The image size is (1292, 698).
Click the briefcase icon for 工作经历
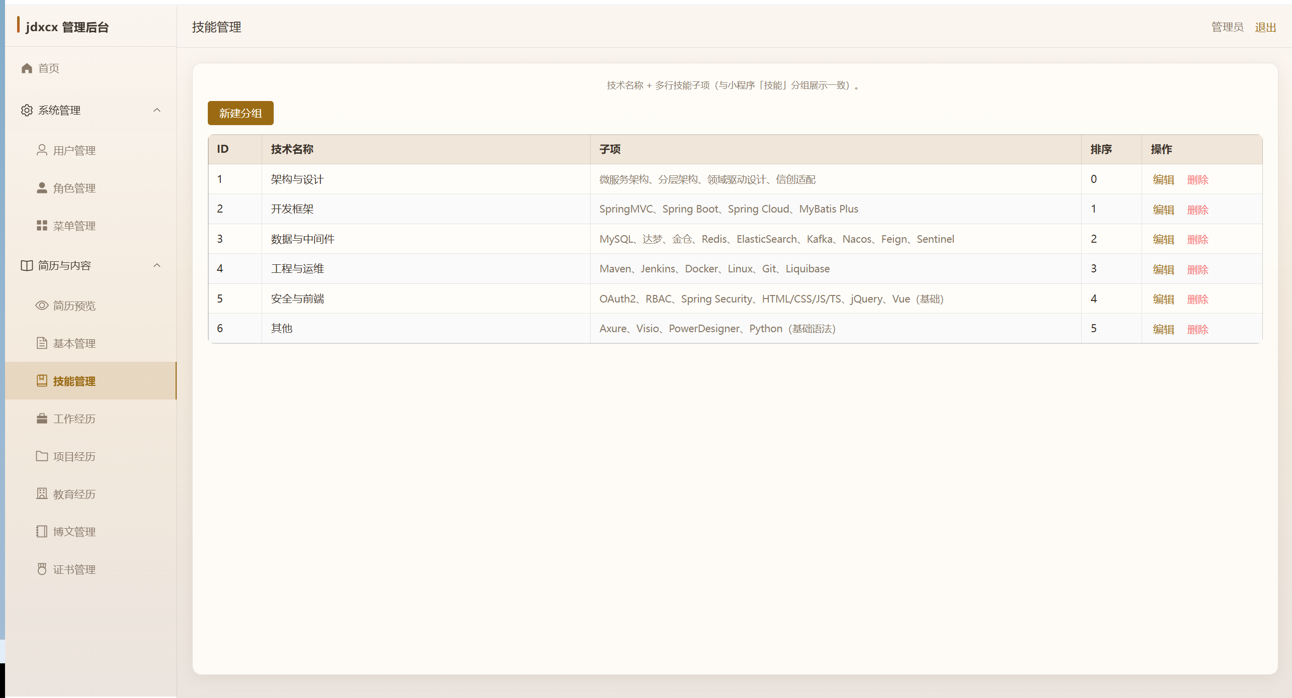click(x=42, y=419)
